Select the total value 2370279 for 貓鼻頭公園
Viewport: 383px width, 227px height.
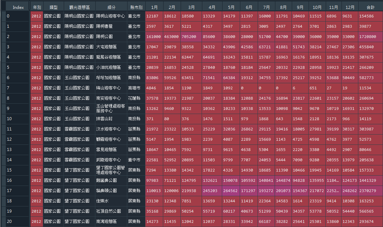tap(371, 190)
